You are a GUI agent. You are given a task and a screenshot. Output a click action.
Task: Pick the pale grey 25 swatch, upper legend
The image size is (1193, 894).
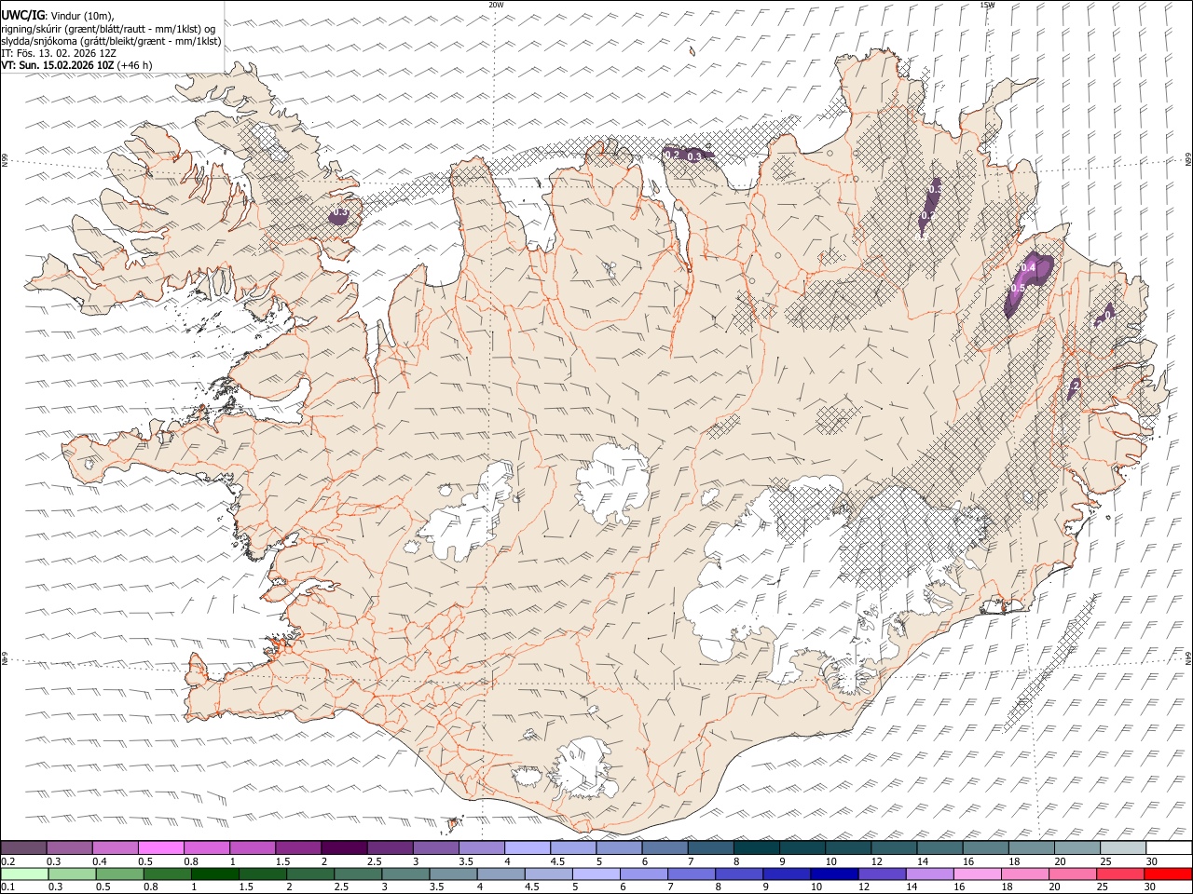pyautogui.click(x=1122, y=848)
